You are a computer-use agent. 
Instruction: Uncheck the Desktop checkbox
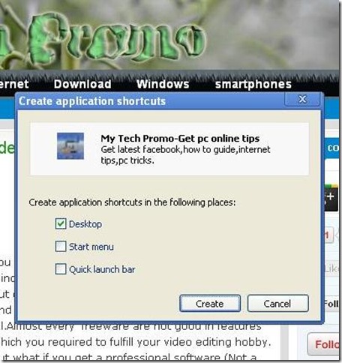point(61,224)
